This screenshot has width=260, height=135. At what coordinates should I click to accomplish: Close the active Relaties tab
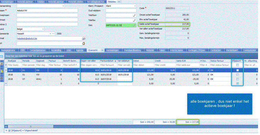119,2
